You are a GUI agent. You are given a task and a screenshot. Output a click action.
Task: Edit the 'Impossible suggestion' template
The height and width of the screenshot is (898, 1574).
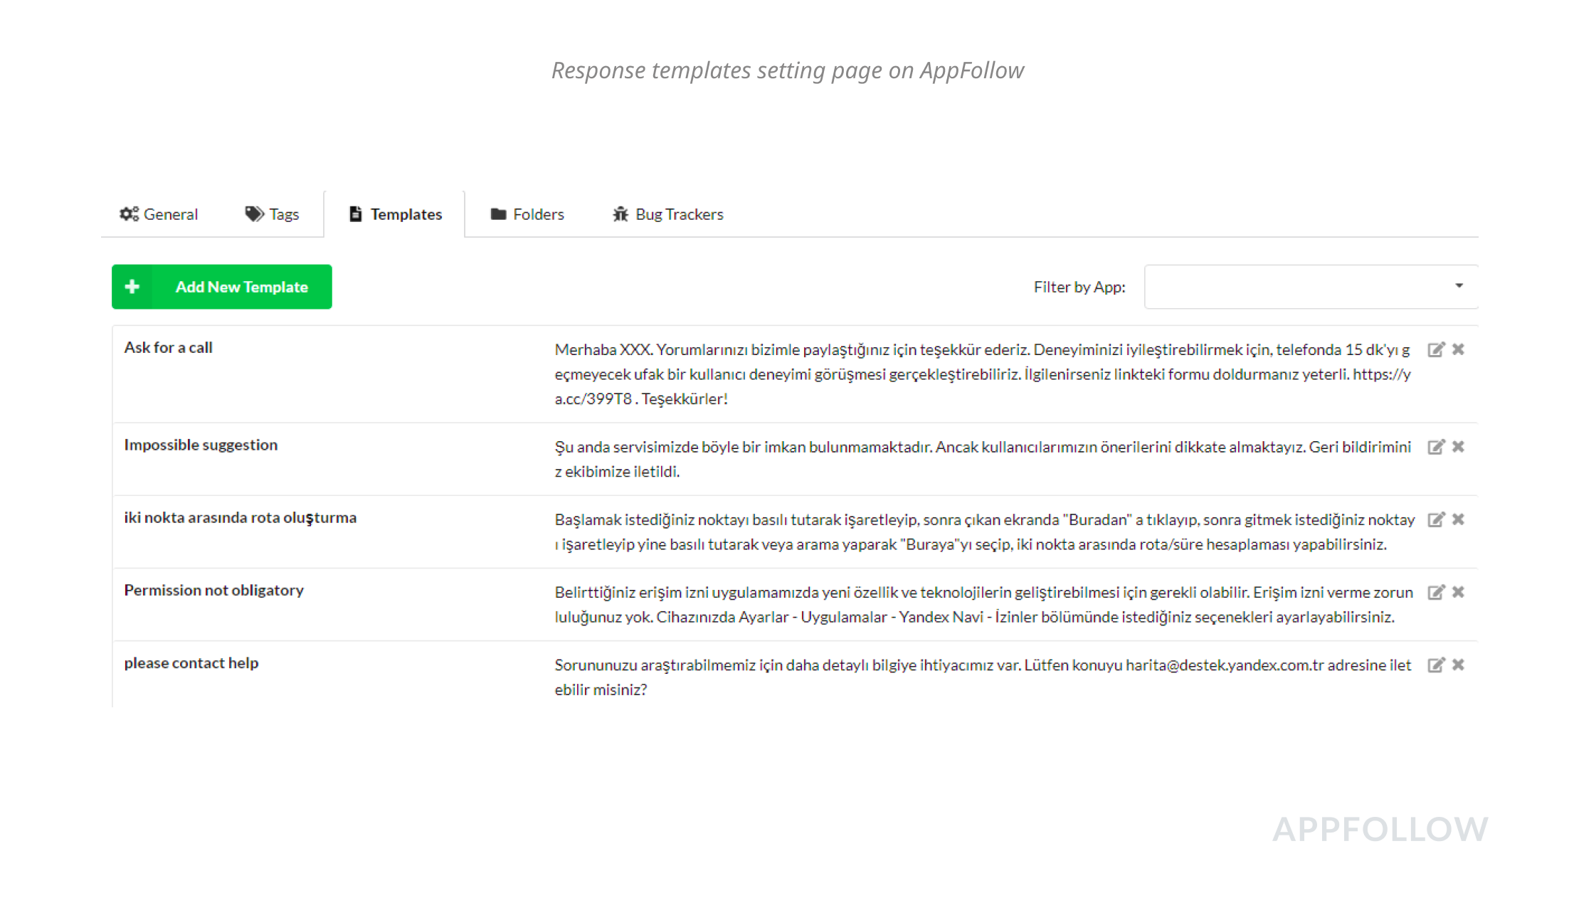(x=1435, y=447)
